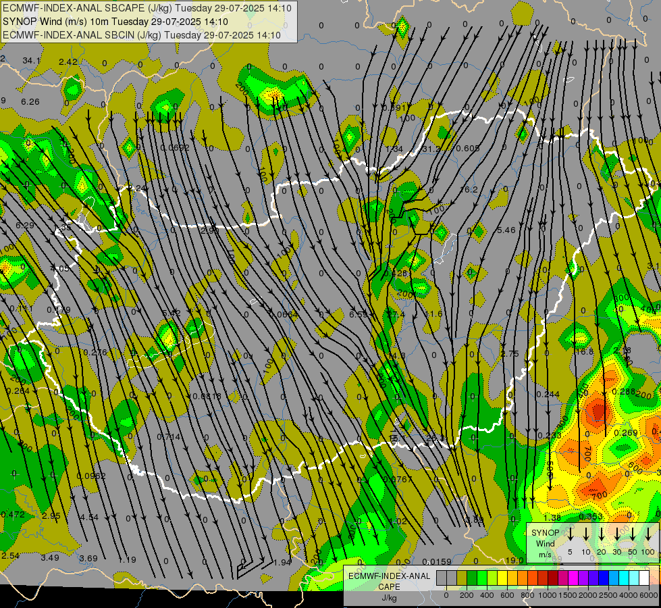The height and width of the screenshot is (608, 661).
Task: Click the SYNOP Wind 10m title line
Action: [x=115, y=22]
